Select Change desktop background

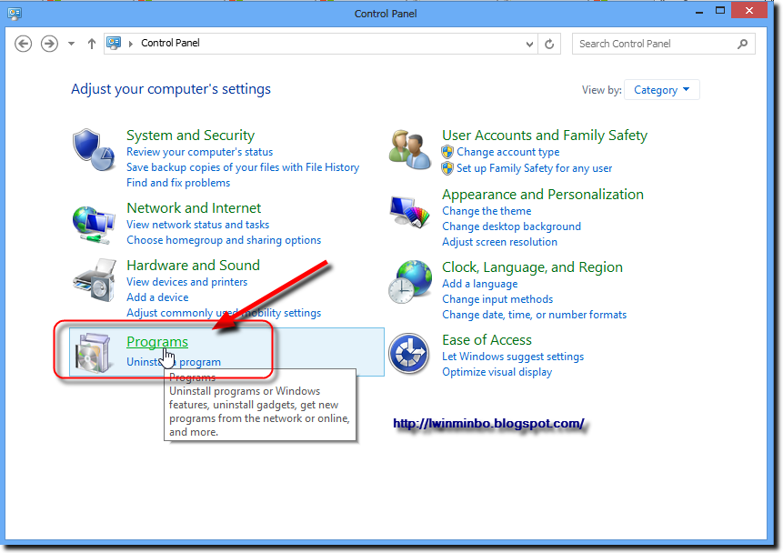coord(511,226)
